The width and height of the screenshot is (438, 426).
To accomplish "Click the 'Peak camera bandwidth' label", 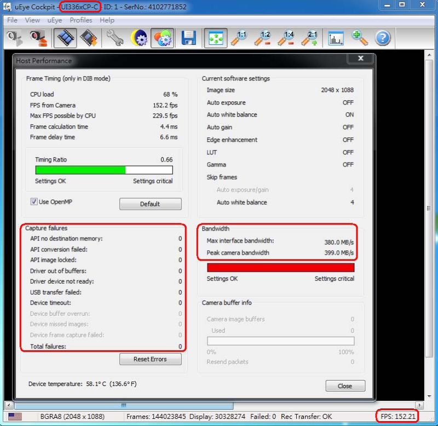I will (x=238, y=252).
